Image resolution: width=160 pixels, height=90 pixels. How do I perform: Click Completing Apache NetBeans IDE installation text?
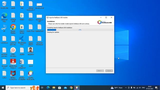59,28
